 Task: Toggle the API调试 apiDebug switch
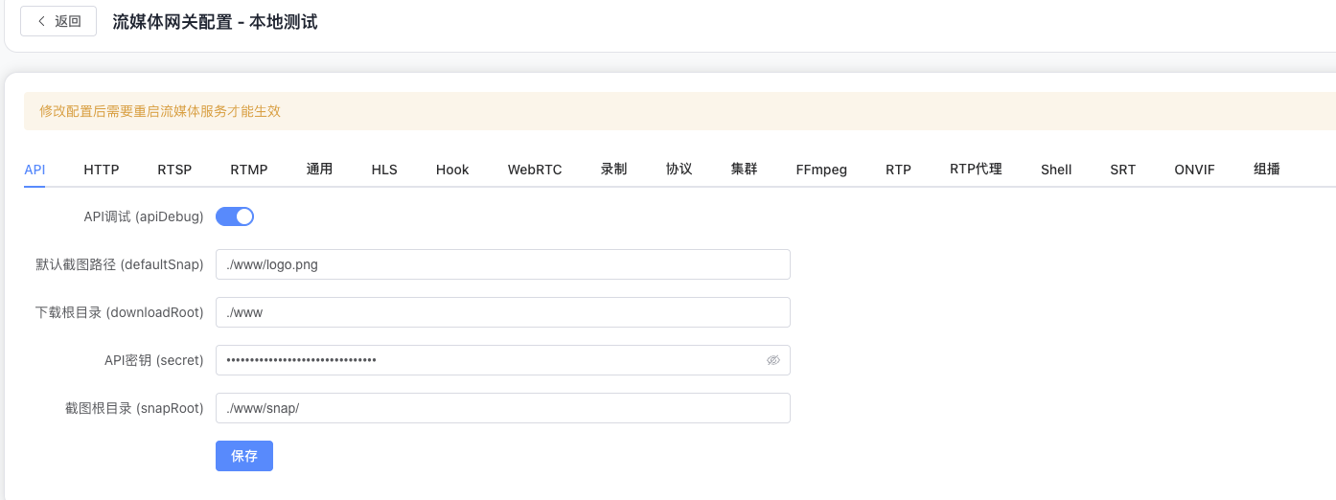[x=235, y=216]
